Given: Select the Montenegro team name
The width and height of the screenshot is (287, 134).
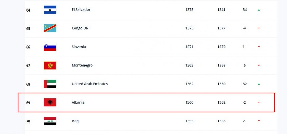Looking at the screenshot, I should 82,66.
